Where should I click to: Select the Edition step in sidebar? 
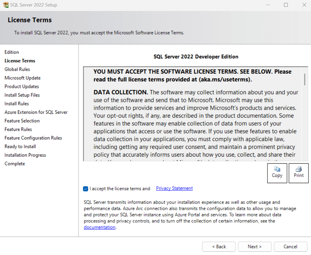click(12, 52)
